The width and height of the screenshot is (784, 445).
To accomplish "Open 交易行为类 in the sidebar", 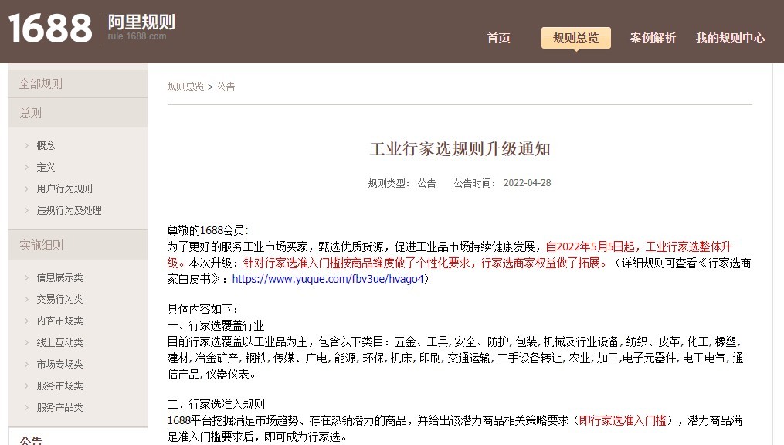I will [59, 299].
